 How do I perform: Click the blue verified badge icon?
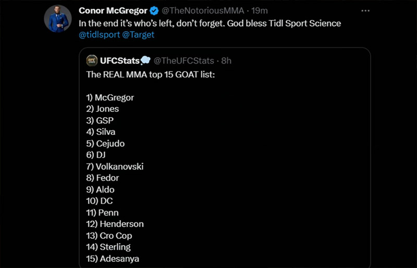click(155, 11)
